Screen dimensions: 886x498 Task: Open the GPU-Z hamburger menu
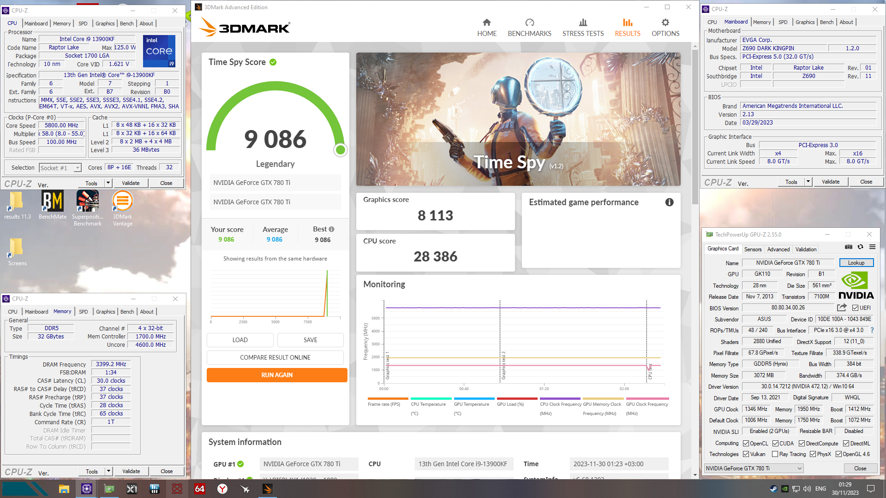(872, 247)
